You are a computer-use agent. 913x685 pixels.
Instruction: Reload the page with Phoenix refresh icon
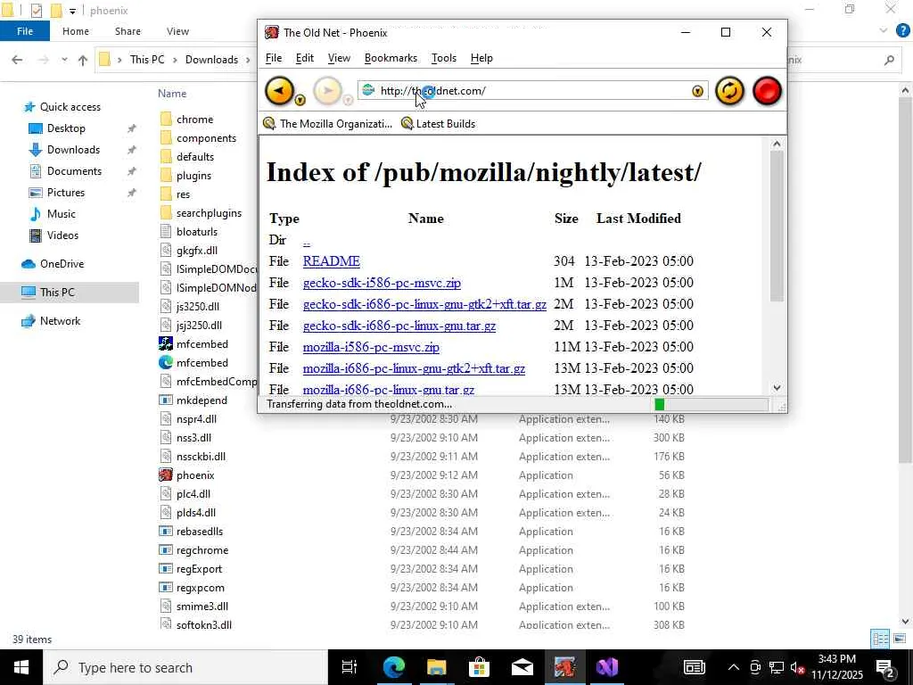729,91
